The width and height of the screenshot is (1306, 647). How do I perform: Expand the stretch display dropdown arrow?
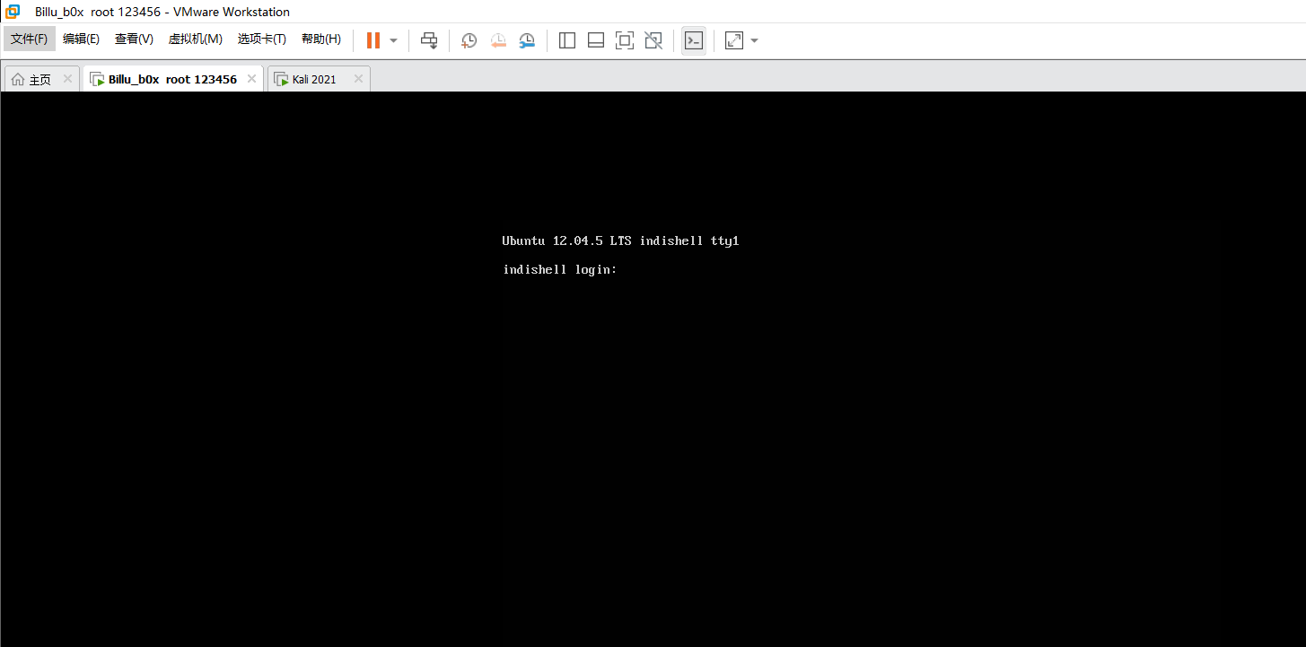click(x=754, y=40)
